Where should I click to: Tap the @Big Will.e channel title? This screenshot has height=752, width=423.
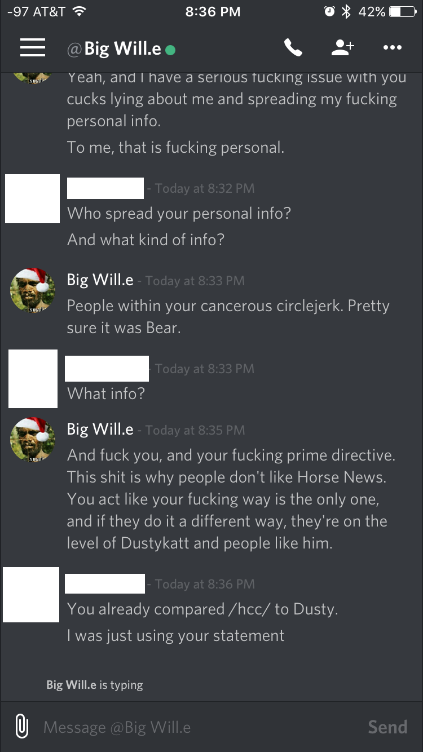click(x=114, y=49)
